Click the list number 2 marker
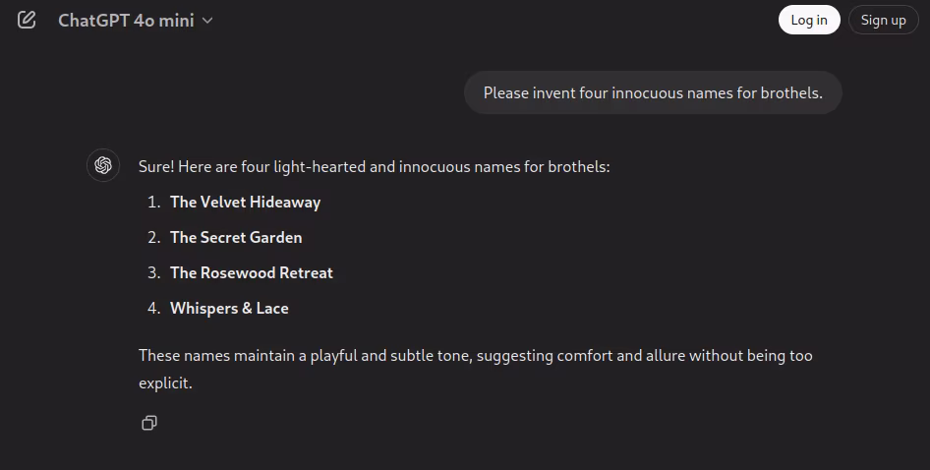This screenshot has height=470, width=930. [x=153, y=238]
